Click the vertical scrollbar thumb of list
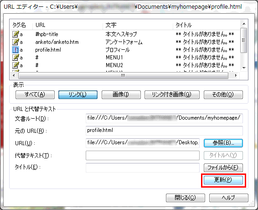258x210 pixels. click(244, 40)
